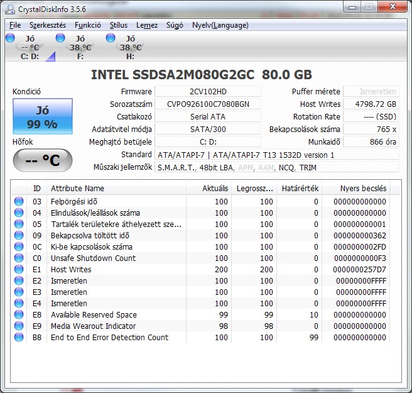The height and width of the screenshot is (393, 412).
Task: Select the Ki-be kapcsolások száma attribute name
Action: [92, 246]
